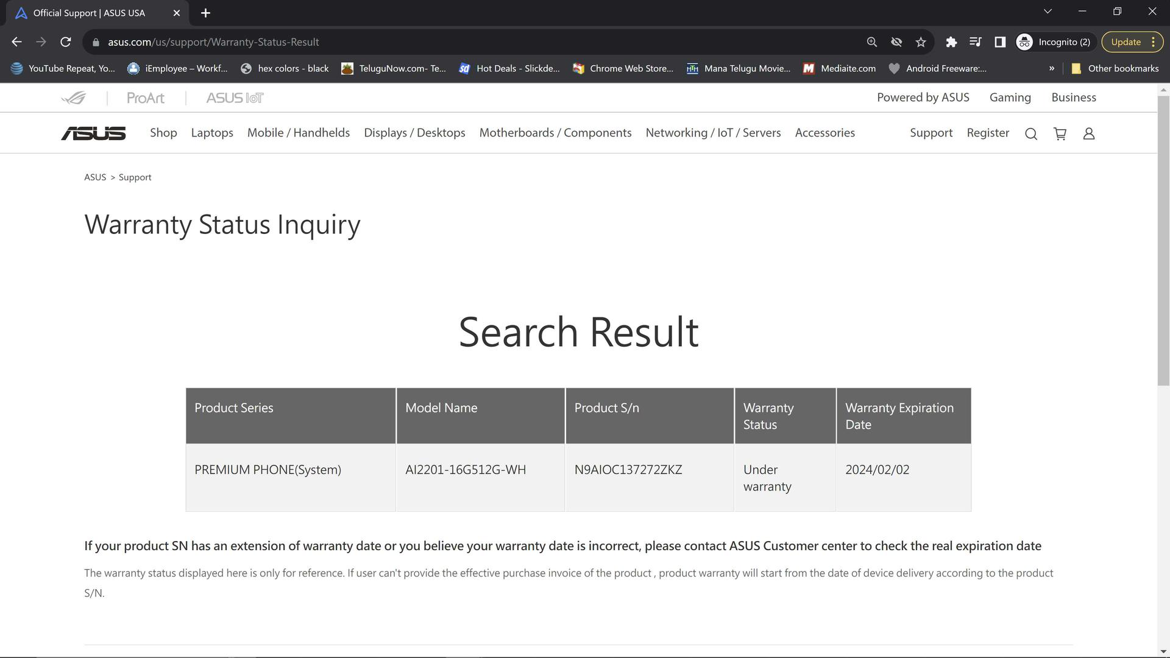Open the media control icon
The width and height of the screenshot is (1170, 658).
[976, 42]
